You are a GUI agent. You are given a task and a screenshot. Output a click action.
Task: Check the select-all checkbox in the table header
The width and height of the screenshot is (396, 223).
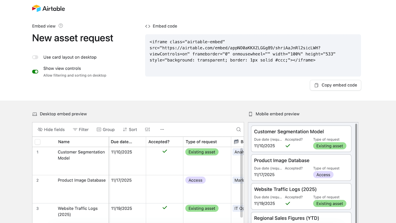tap(37, 142)
